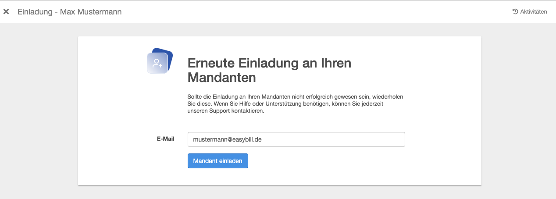Click the empty right end of the E-Mail field
556x199 pixels.
[x=386, y=140]
